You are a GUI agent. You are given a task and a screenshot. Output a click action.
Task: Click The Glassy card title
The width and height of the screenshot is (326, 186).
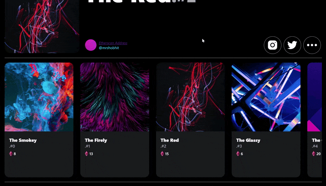[248, 140]
